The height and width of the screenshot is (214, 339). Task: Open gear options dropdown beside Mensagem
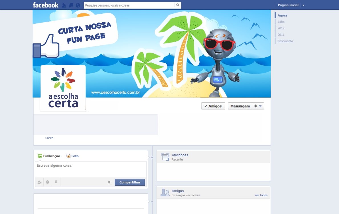coord(258,106)
